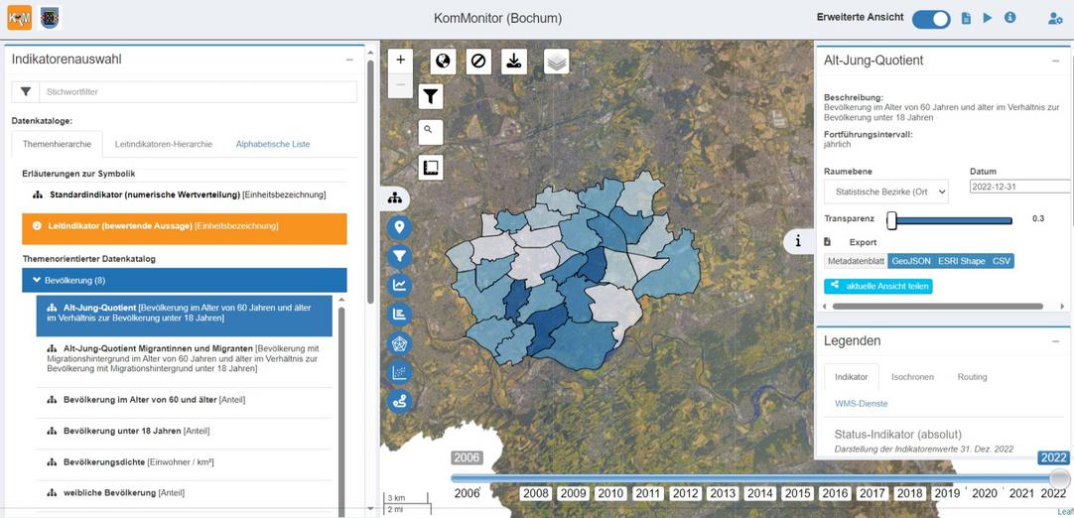1074x518 pixels.
Task: Click the layer control stack icon
Action: pos(557,62)
